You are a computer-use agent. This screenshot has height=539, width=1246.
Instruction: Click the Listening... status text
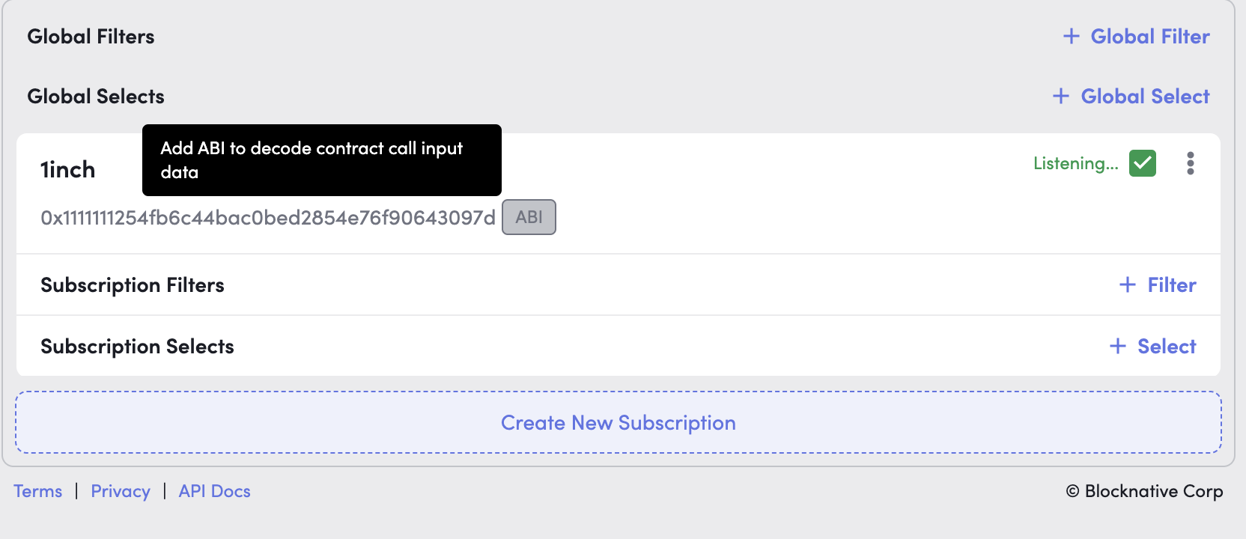pyautogui.click(x=1075, y=163)
